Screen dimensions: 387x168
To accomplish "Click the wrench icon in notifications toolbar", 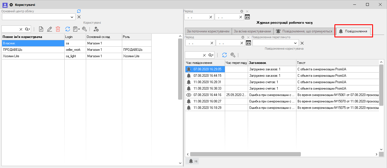I will click(233, 55).
